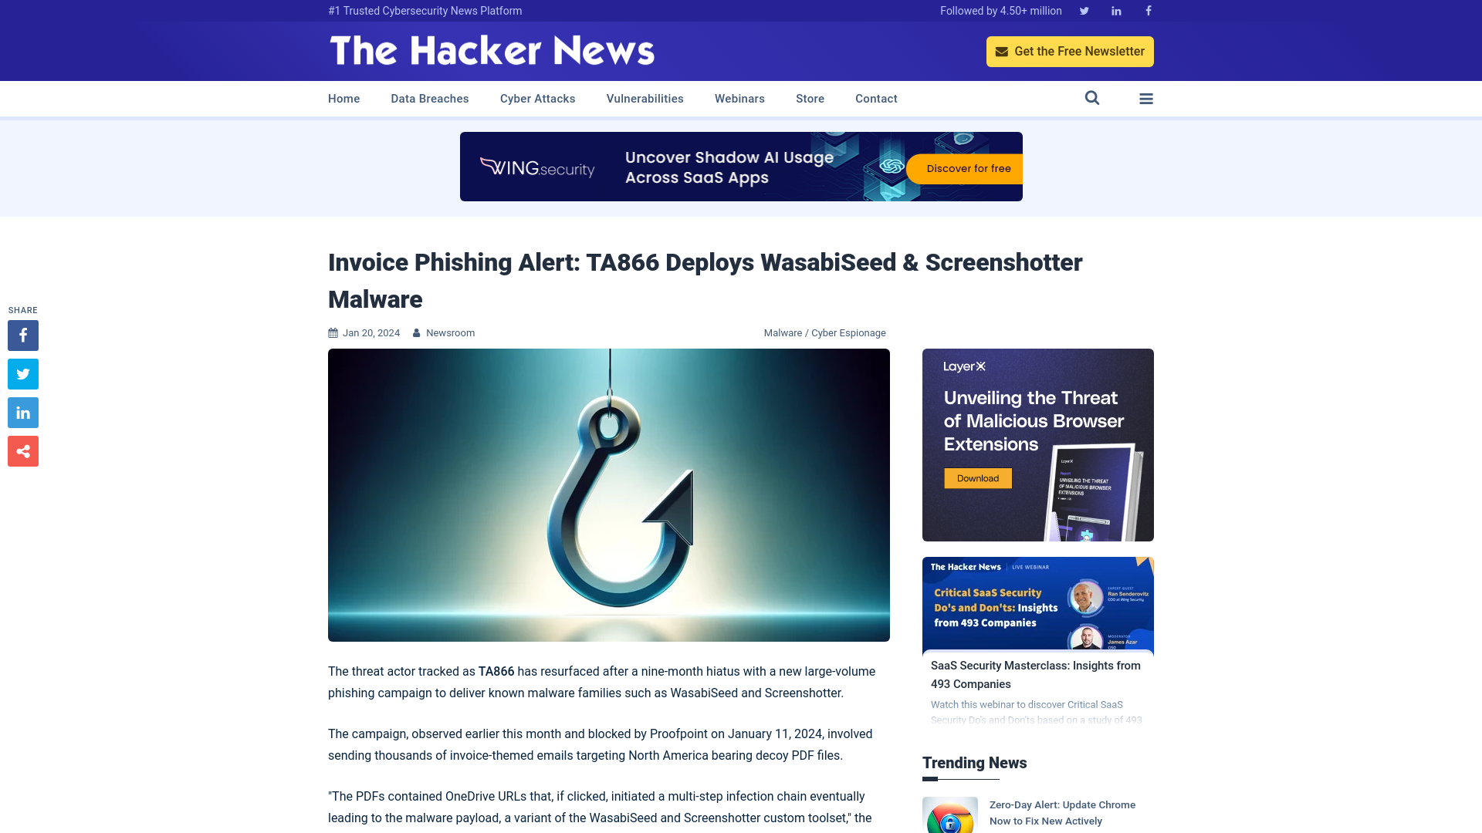Click the search magnifier icon

pos(1091,98)
